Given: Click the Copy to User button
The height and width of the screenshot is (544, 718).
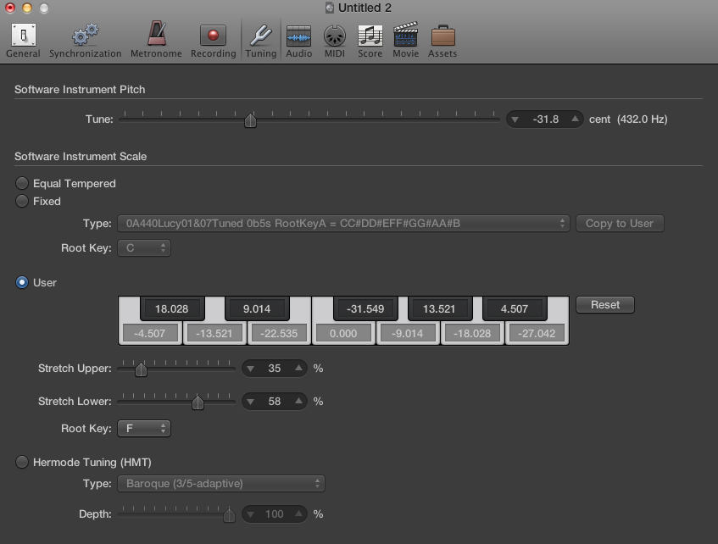Looking at the screenshot, I should (620, 223).
